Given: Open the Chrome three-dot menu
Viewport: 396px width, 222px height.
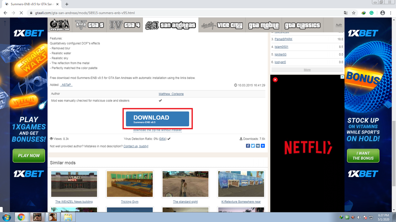Looking at the screenshot, I should [390, 13].
